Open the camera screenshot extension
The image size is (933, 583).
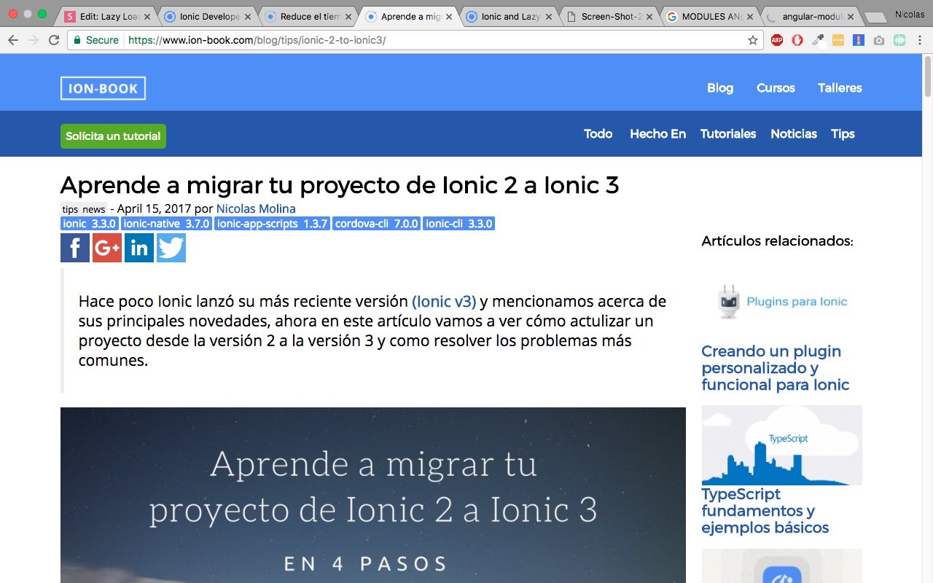pos(879,40)
